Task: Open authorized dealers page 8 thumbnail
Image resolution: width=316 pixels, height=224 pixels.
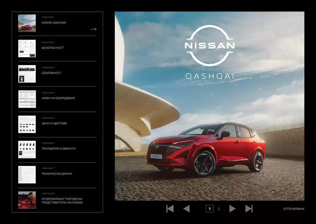Action: pos(27,200)
